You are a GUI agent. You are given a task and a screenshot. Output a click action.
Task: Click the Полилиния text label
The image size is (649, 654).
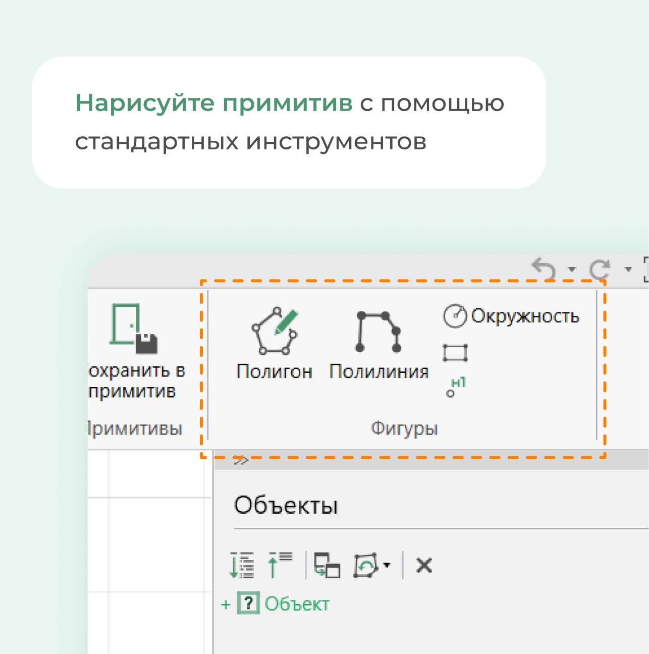(x=378, y=371)
